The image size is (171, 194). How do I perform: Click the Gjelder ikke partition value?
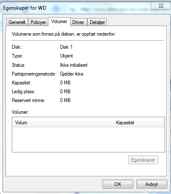coord(72,74)
